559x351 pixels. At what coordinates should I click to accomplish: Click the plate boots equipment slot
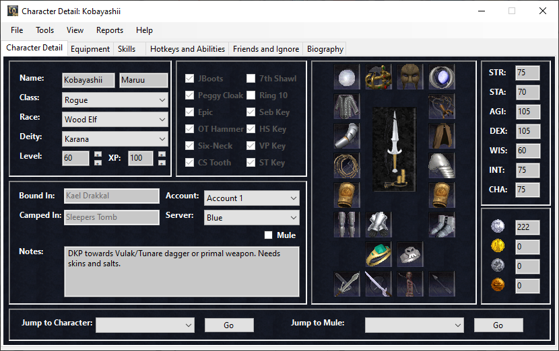tap(442, 225)
